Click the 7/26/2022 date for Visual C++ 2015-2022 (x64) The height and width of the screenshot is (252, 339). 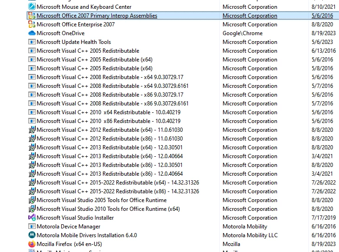[323, 183]
